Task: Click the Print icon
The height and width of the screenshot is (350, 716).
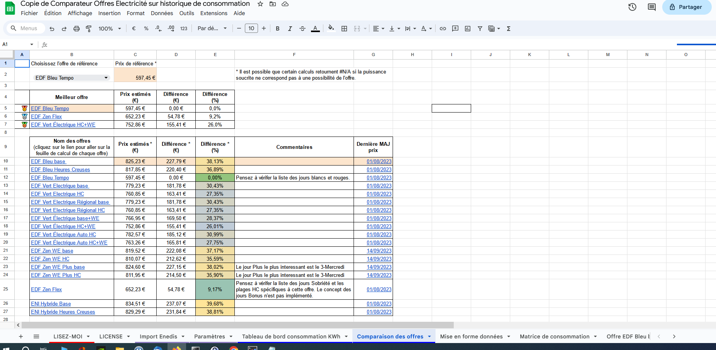Action: [77, 29]
